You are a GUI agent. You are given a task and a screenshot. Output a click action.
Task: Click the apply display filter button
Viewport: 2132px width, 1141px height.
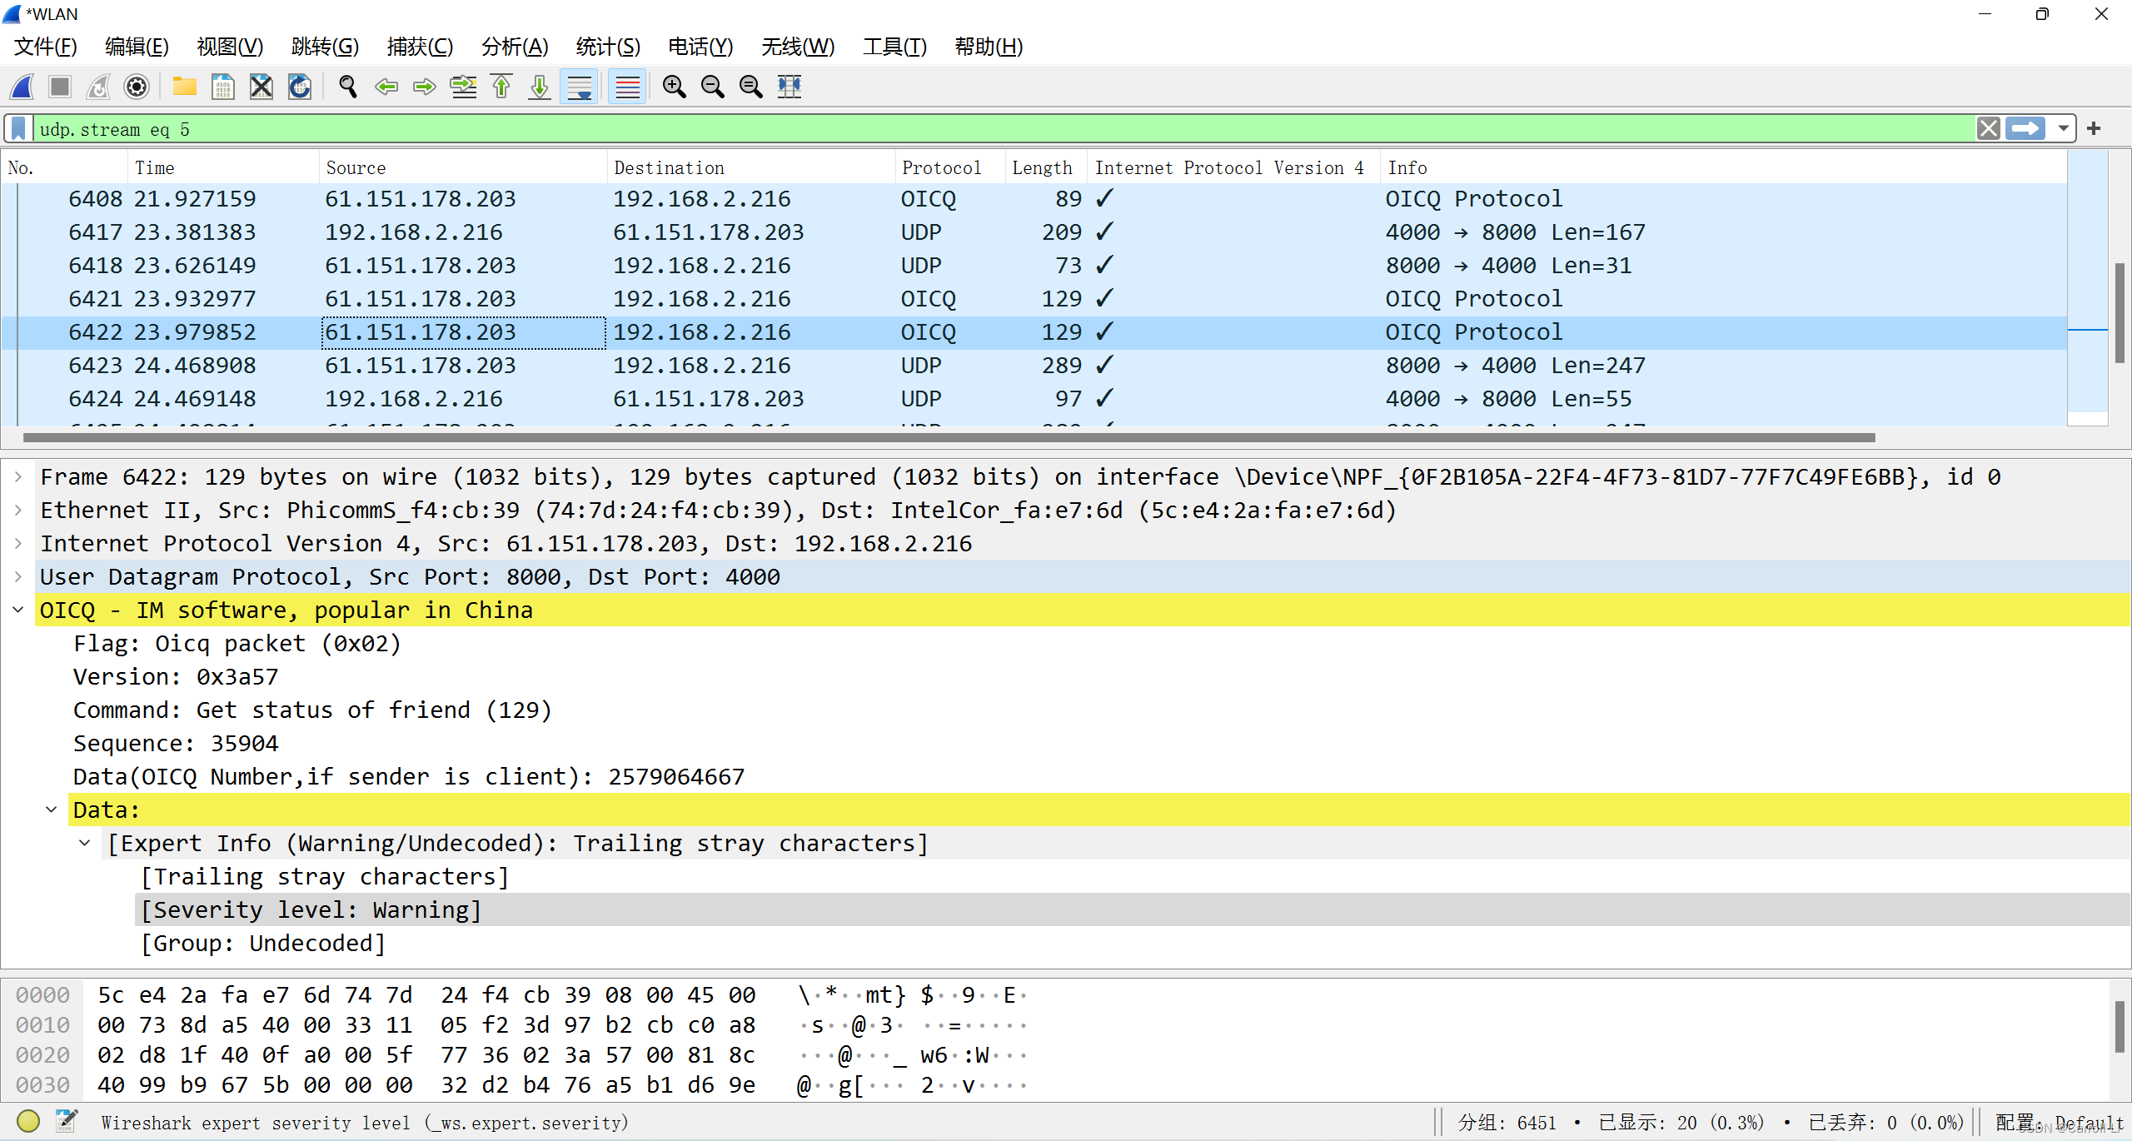coord(2026,128)
